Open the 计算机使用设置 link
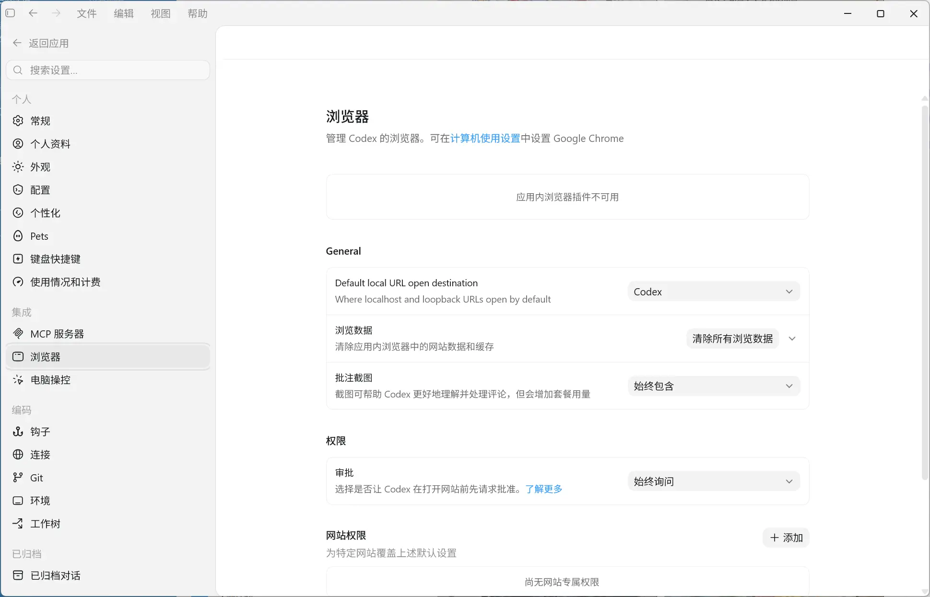This screenshot has height=597, width=930. (x=485, y=139)
